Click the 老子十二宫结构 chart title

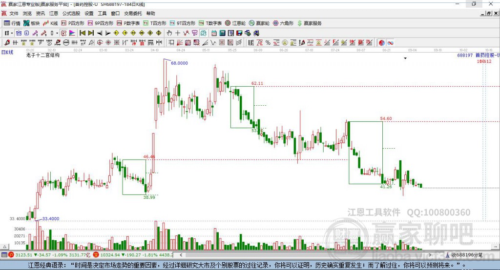click(x=43, y=55)
